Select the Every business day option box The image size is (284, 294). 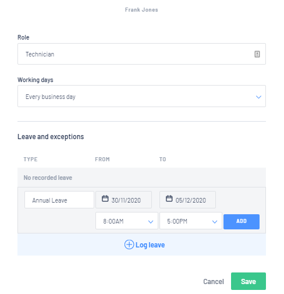[x=141, y=96]
